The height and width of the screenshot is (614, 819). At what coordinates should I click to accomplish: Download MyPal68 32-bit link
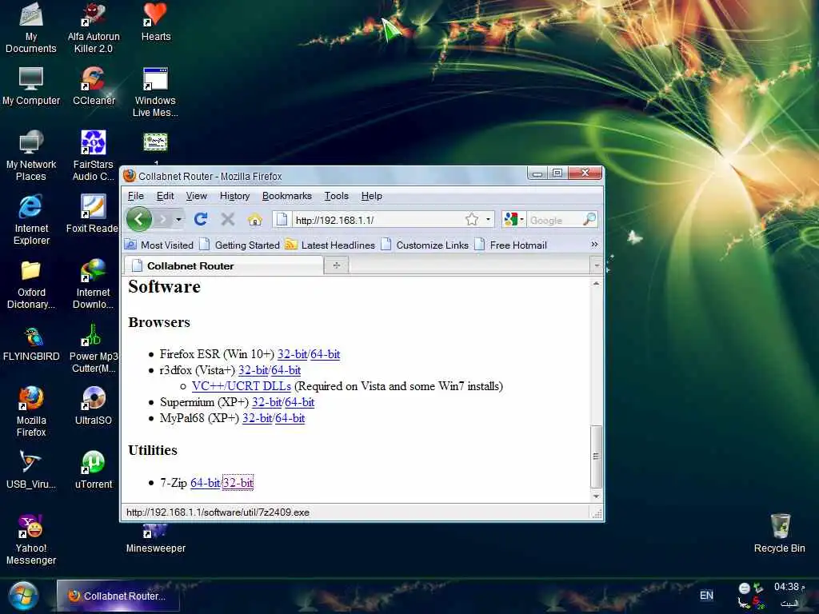coord(258,418)
